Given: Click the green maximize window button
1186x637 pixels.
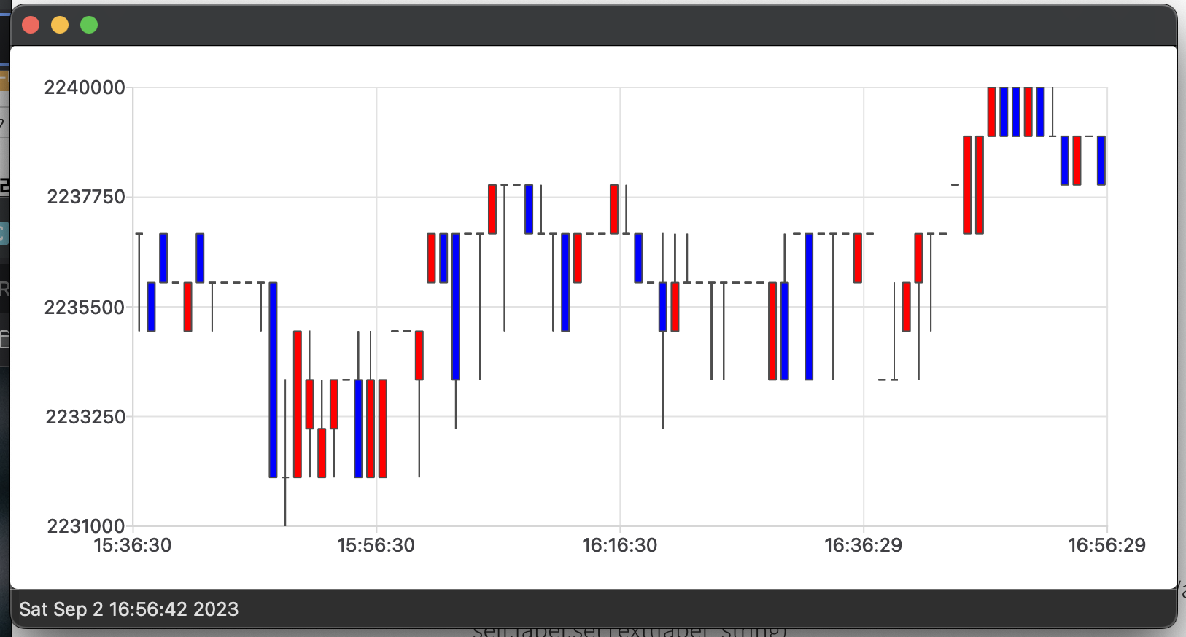Looking at the screenshot, I should click(x=89, y=25).
